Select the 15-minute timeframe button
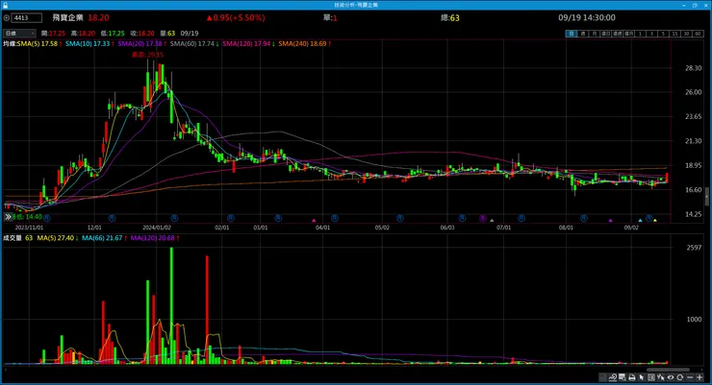The width and height of the screenshot is (712, 385). pyautogui.click(x=674, y=34)
